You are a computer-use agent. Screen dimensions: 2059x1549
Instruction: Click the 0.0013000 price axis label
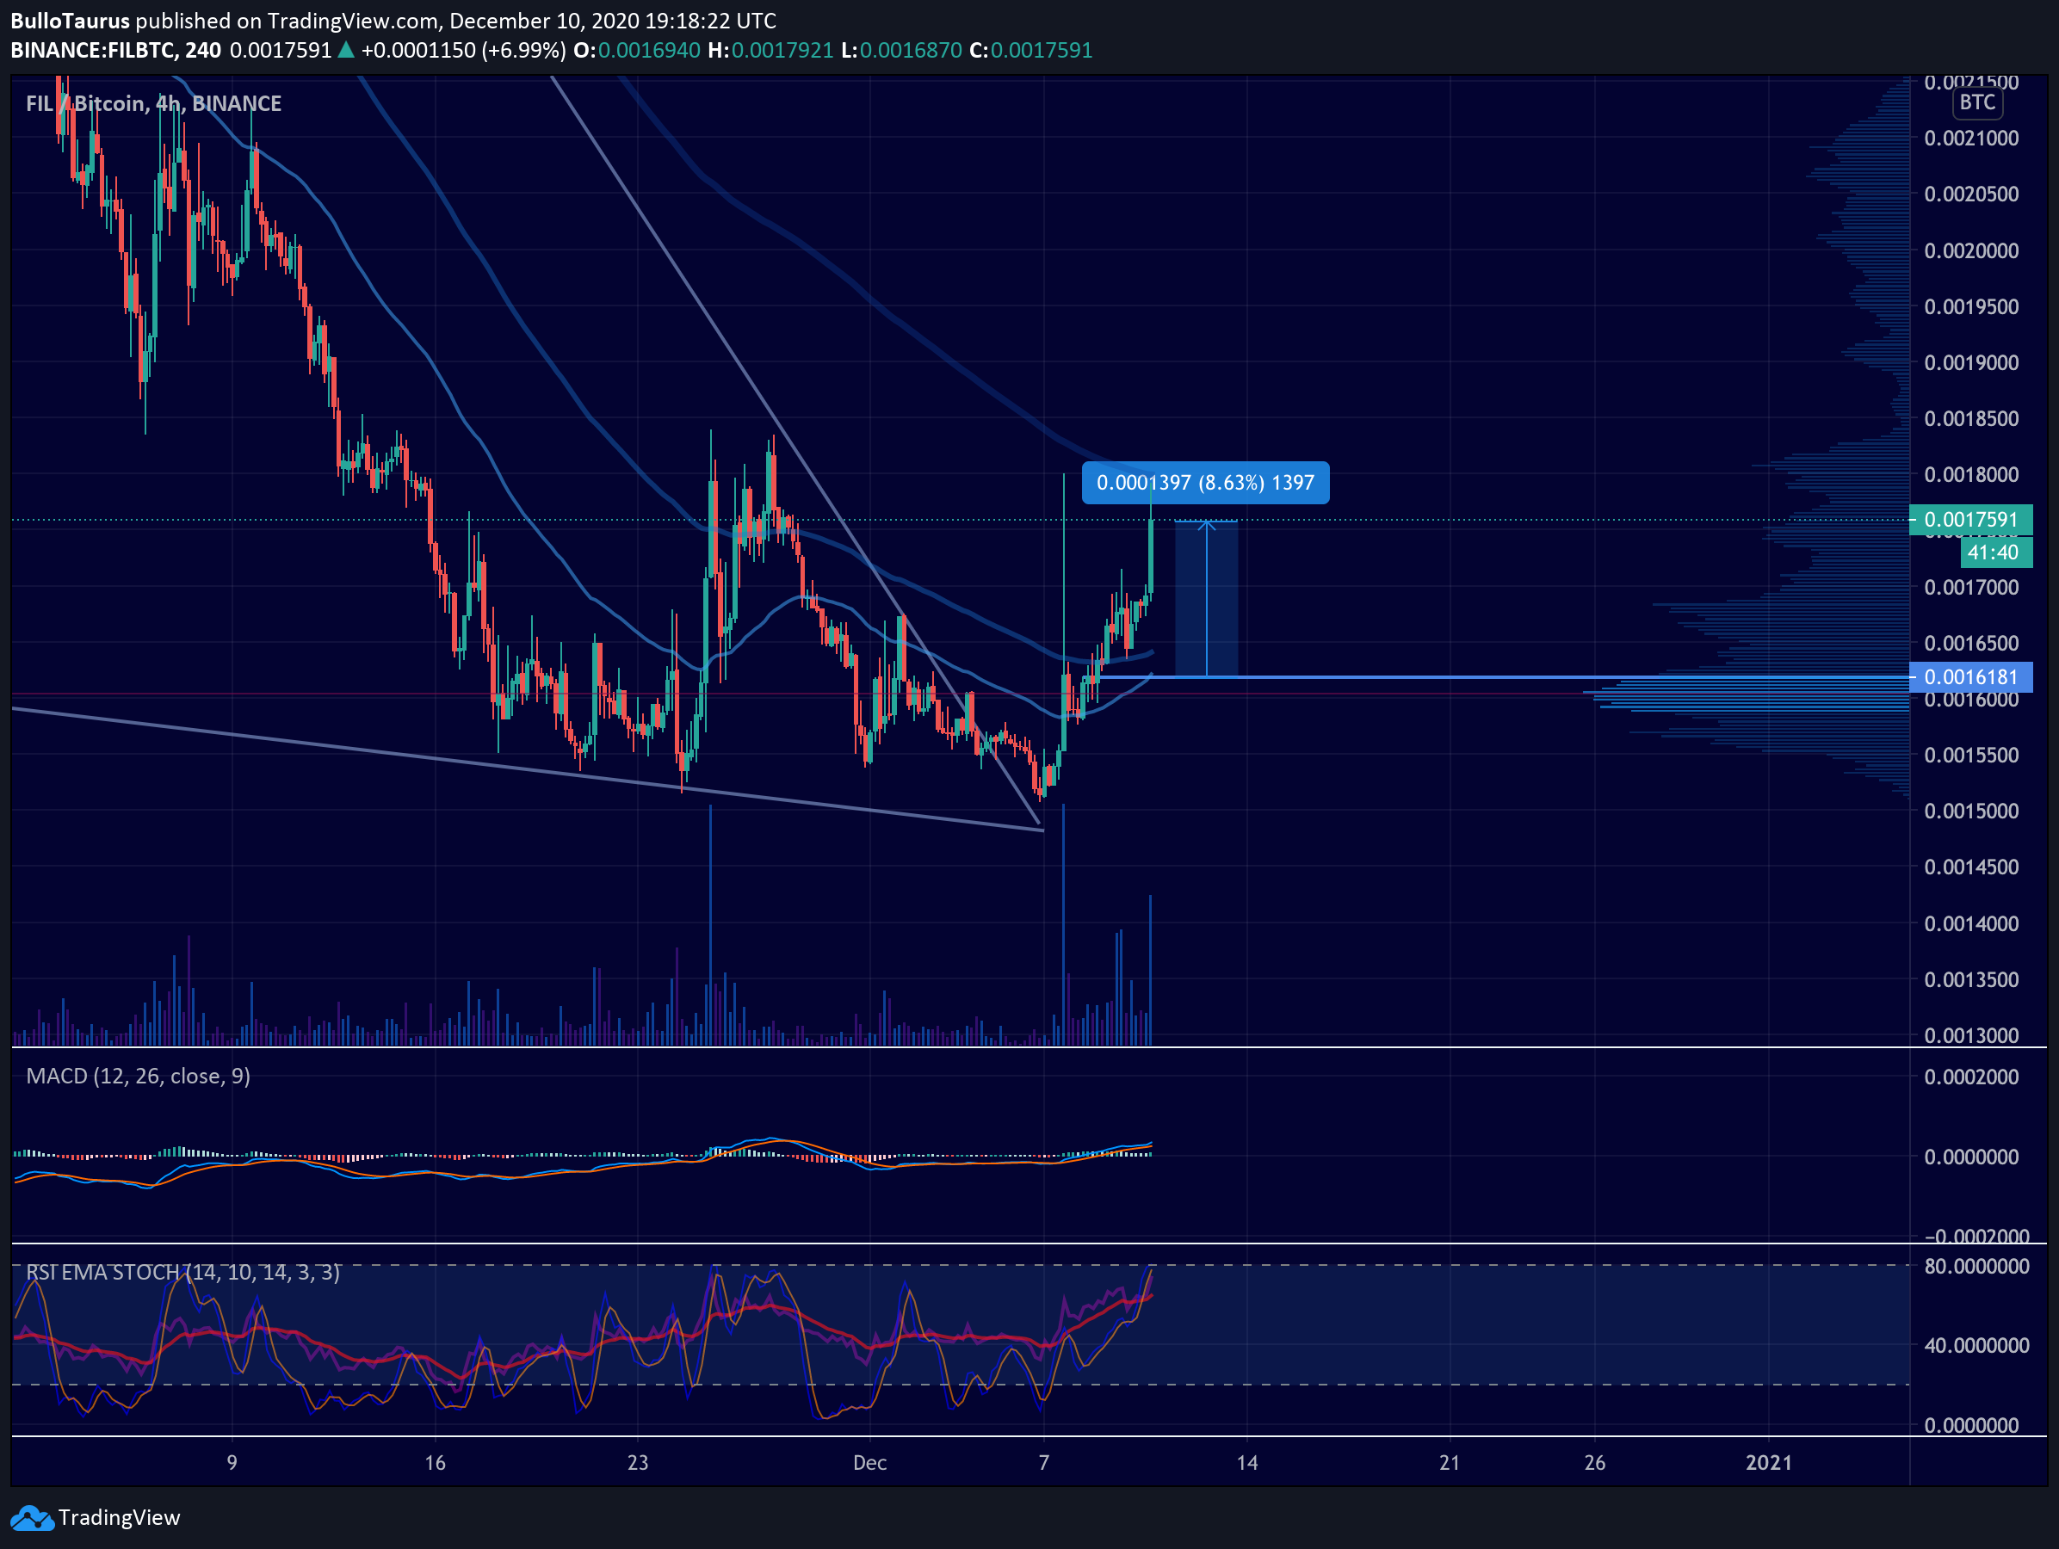click(1971, 1035)
